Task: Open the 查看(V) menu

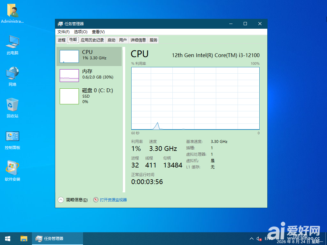Action: click(x=98, y=32)
